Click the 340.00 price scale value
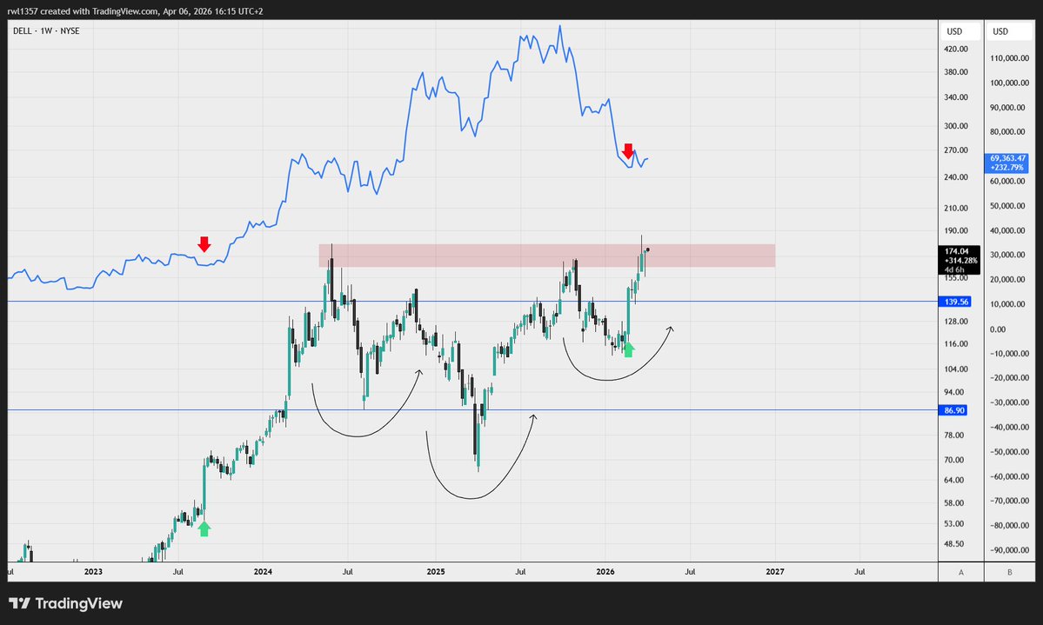The width and height of the screenshot is (1043, 625). (x=956, y=97)
